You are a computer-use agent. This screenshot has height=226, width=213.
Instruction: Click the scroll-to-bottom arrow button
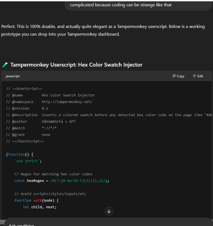point(109,211)
